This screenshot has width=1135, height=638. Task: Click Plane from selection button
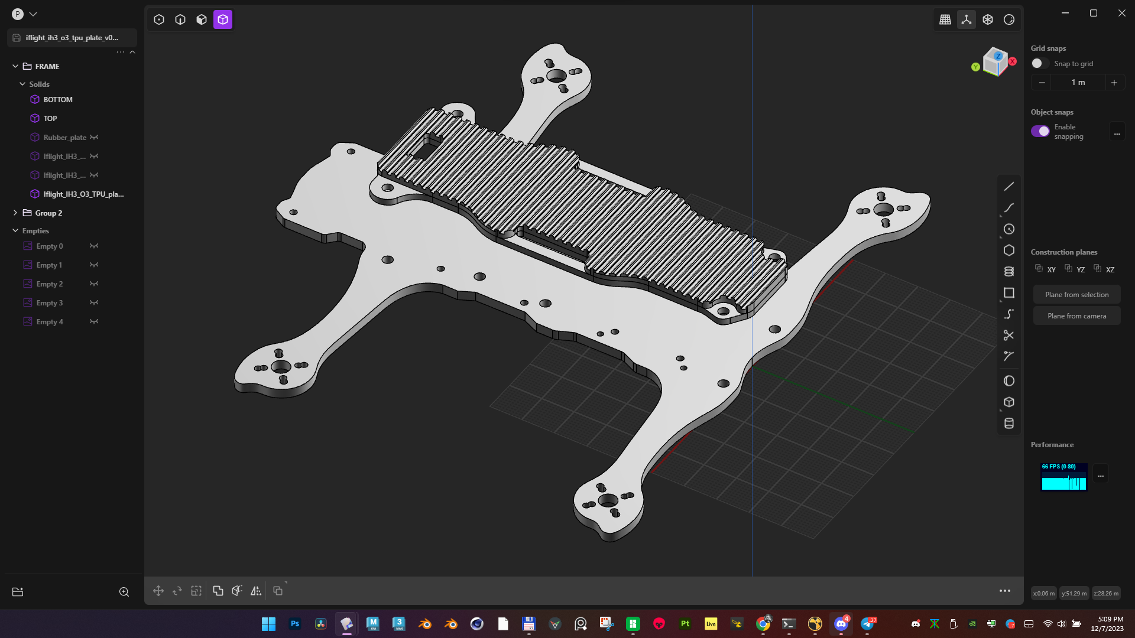click(1076, 295)
